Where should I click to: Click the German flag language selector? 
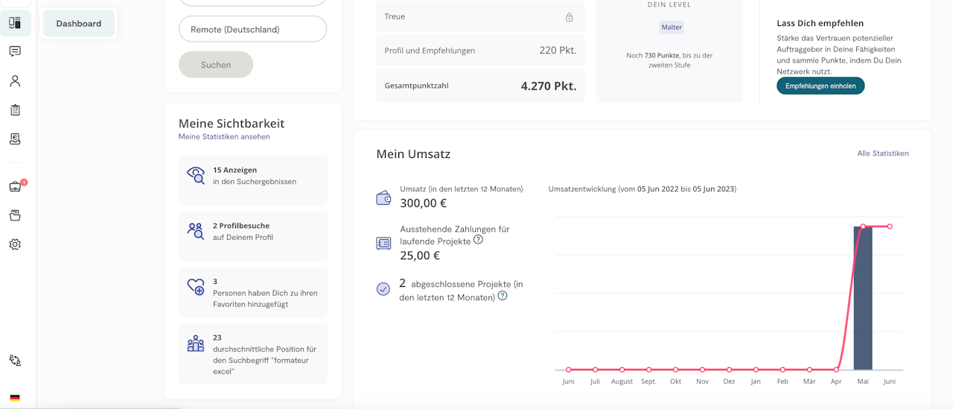point(15,399)
